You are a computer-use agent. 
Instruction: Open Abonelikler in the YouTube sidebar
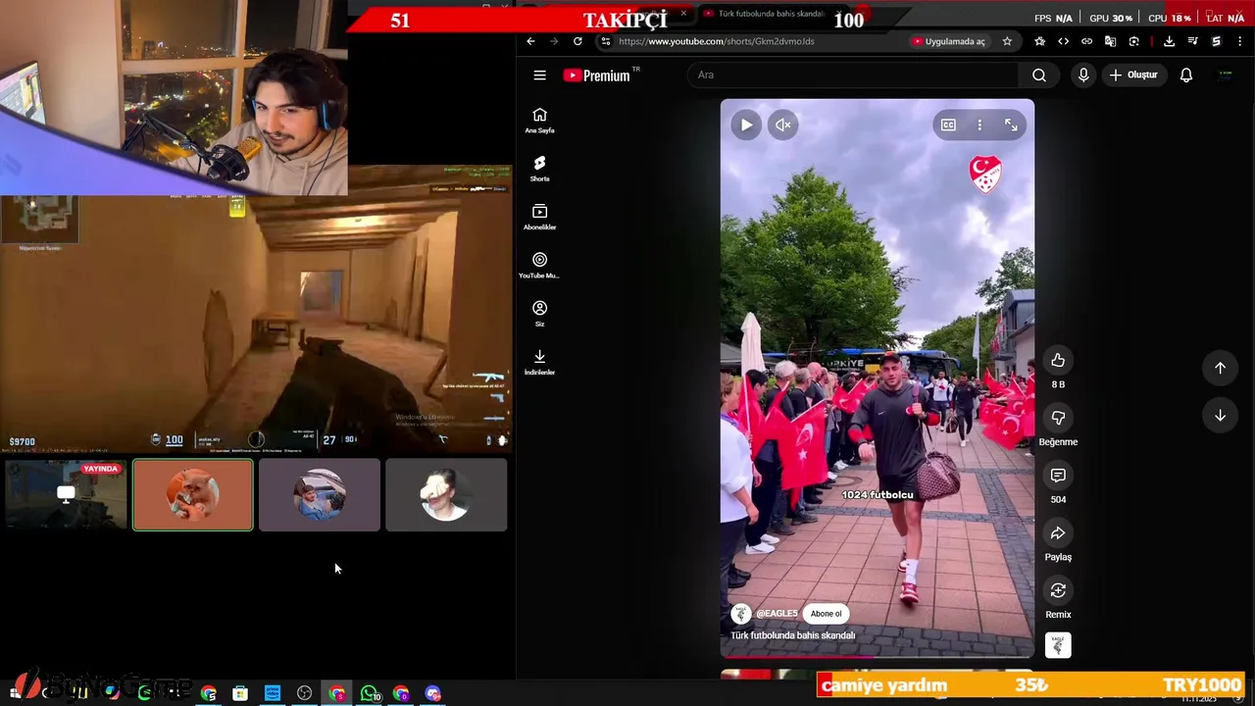(539, 217)
